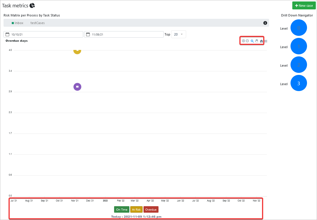Enable the panning hand tool
The width and height of the screenshot is (317, 220).
[256, 41]
